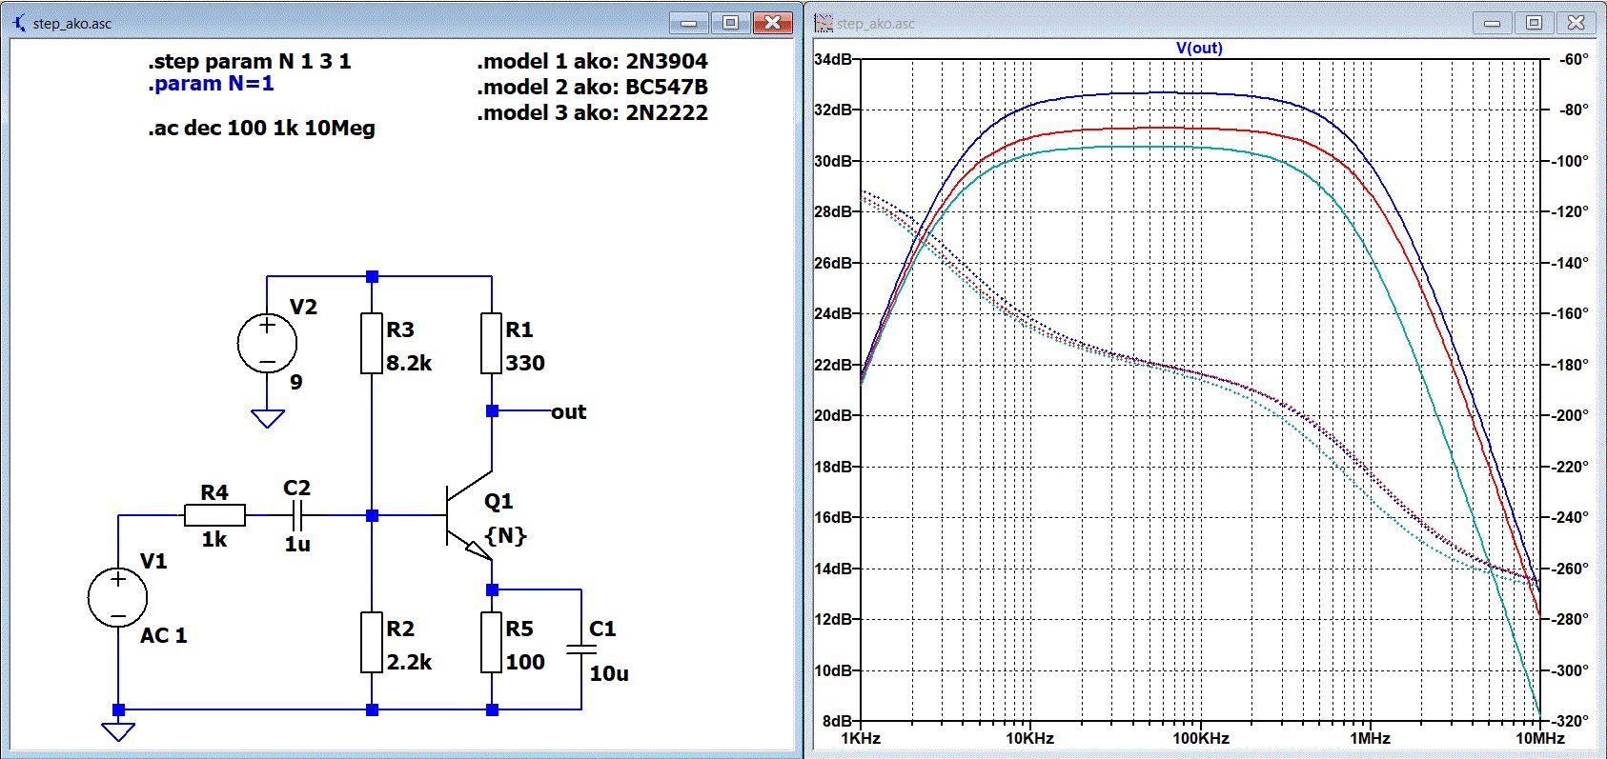Select the .step param N directive
1607x759 pixels.
pos(249,61)
